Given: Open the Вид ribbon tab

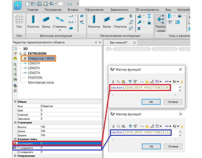Looking at the screenshot, I should click(x=168, y=10).
